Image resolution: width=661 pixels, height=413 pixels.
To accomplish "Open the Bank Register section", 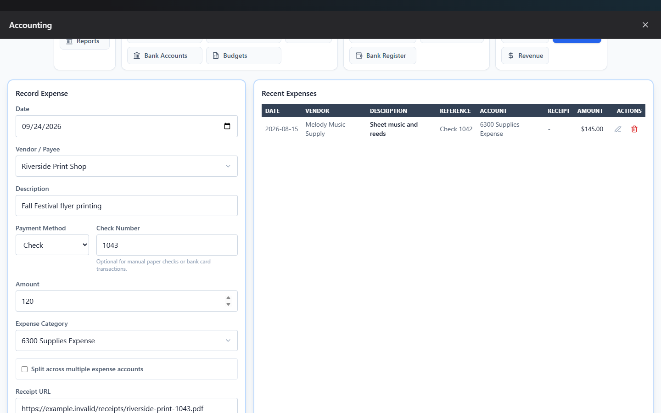I will pos(383,56).
